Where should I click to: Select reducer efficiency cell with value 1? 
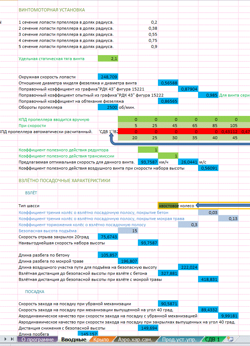tap(148, 150)
